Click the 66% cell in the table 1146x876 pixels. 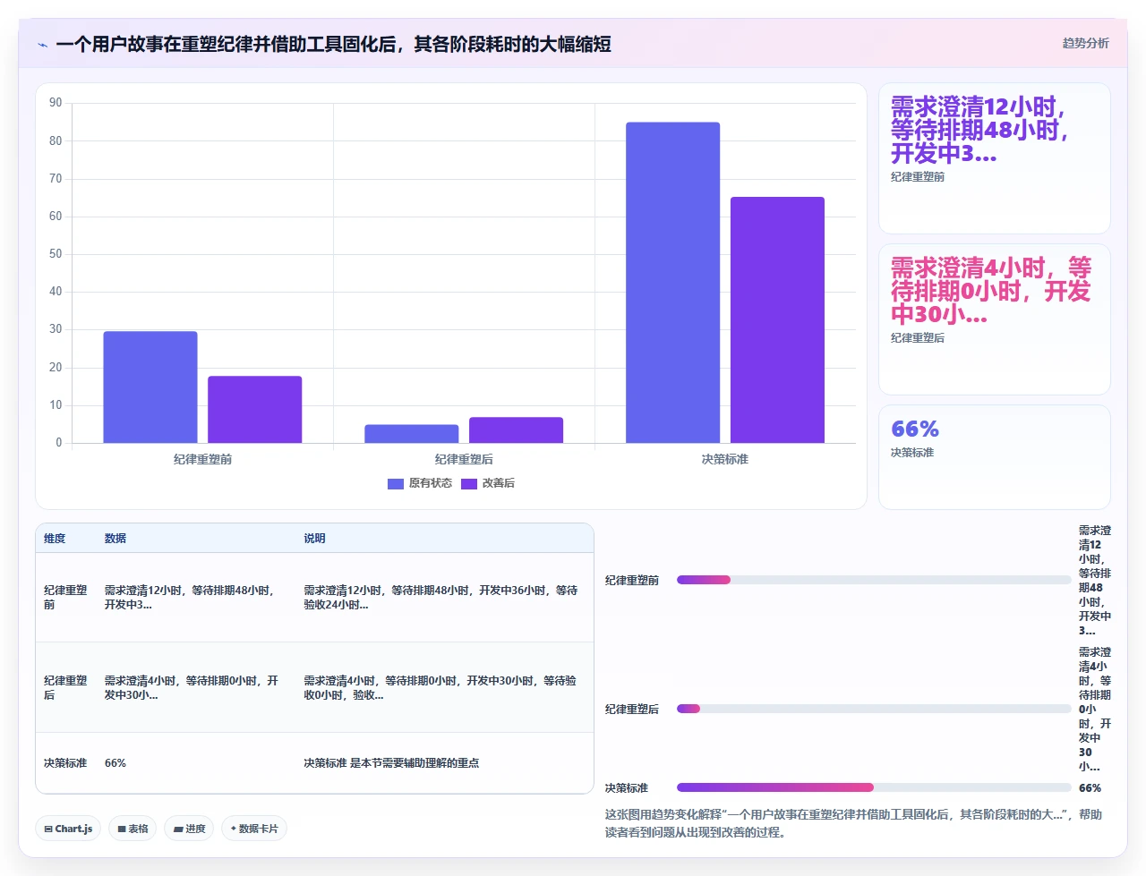[x=115, y=763]
